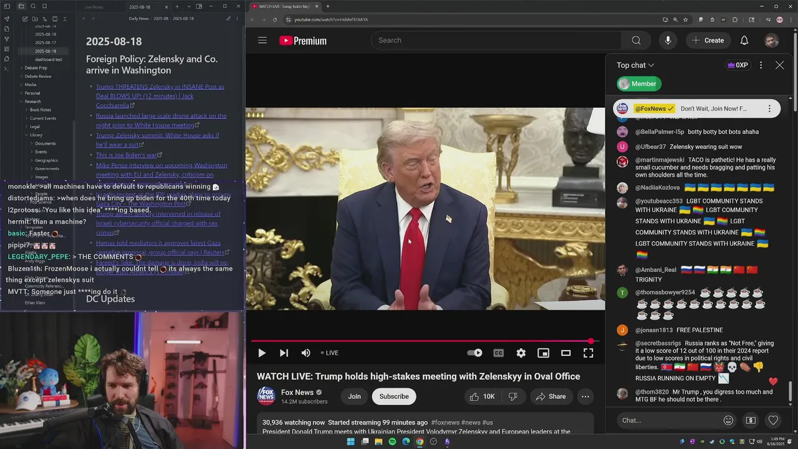Expand the Debate Prep folder

coord(36,67)
